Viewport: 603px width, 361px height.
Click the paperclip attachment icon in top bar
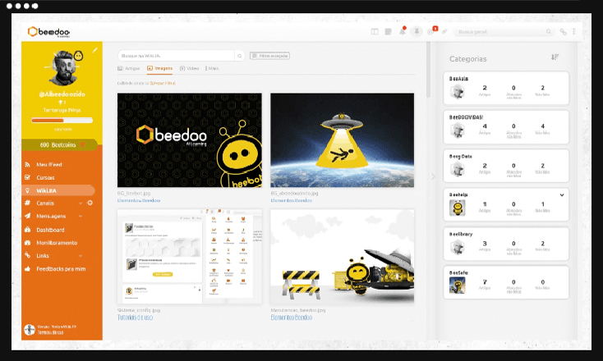click(444, 32)
